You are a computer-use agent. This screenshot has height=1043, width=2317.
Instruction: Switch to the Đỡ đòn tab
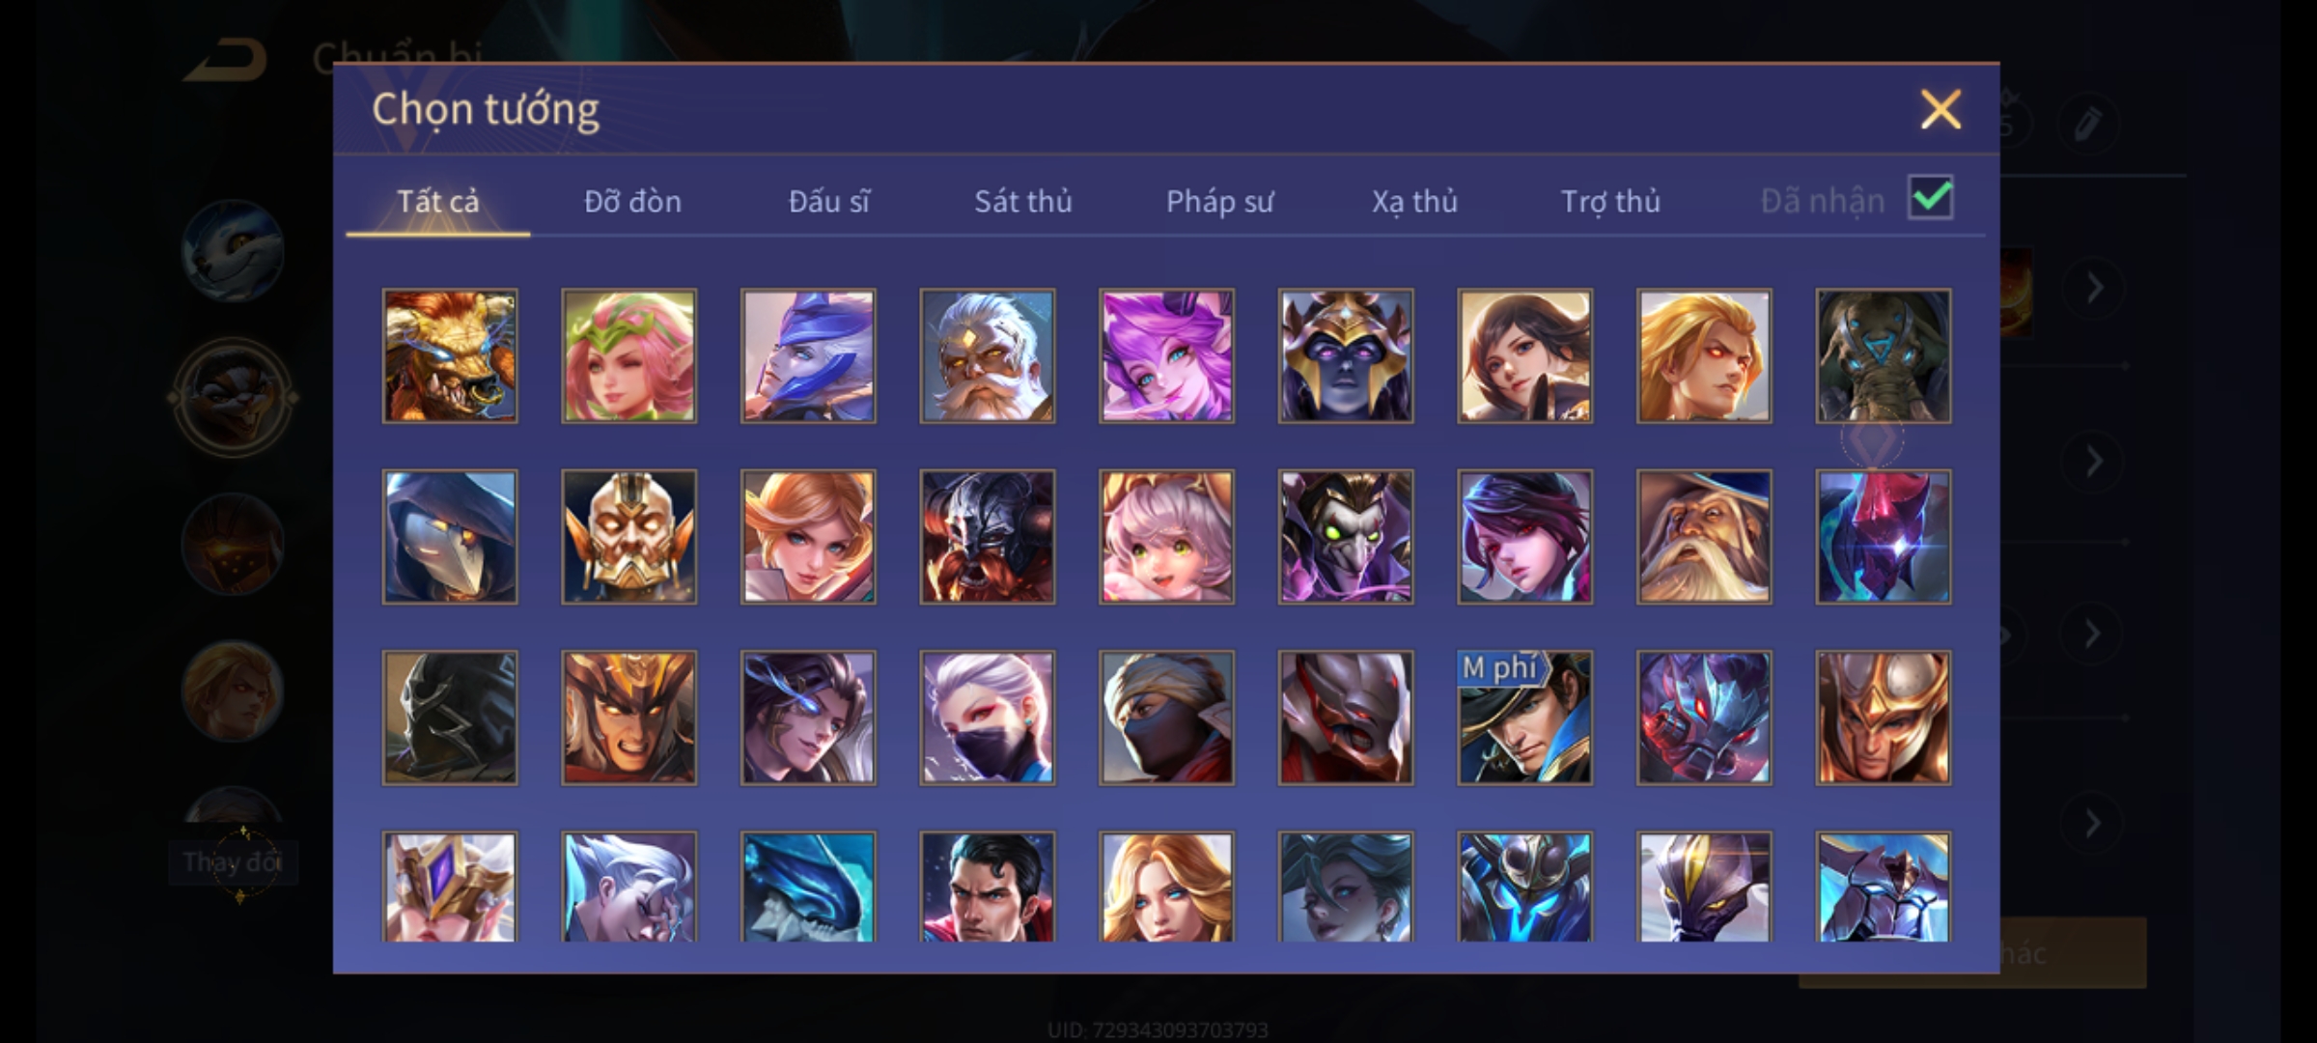tap(632, 201)
